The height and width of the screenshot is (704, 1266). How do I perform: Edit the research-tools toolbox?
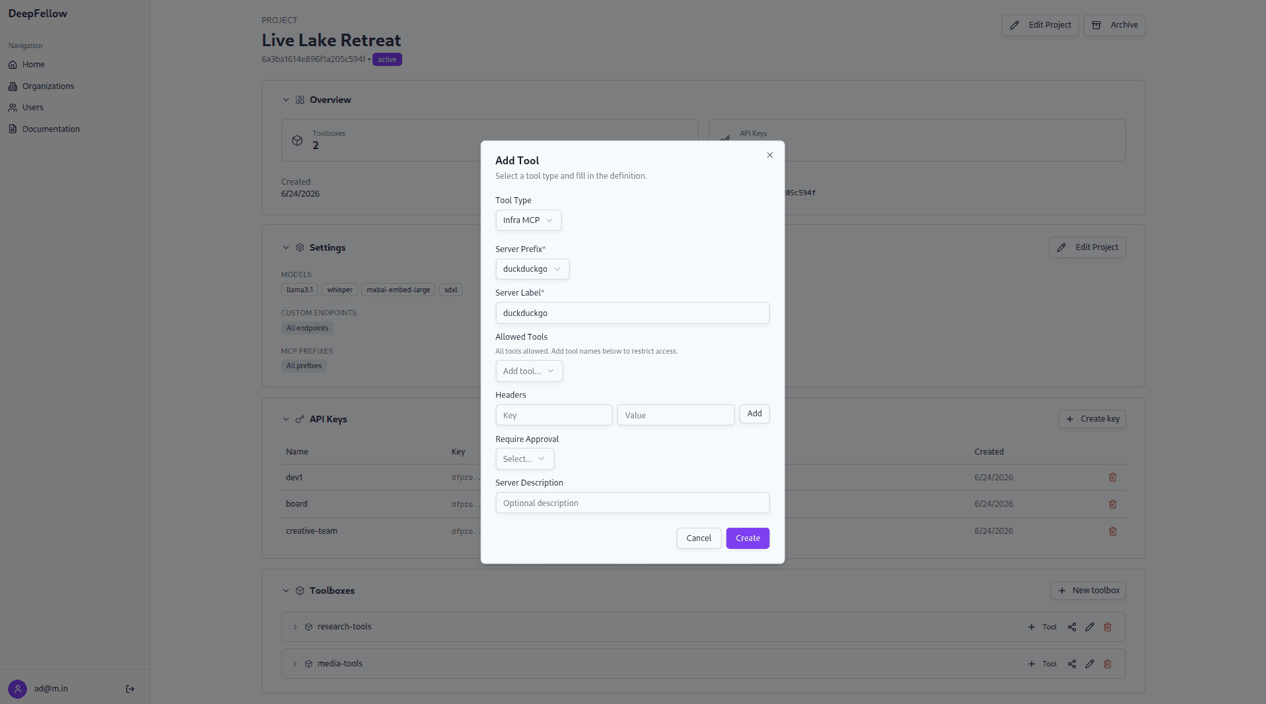(x=1090, y=627)
